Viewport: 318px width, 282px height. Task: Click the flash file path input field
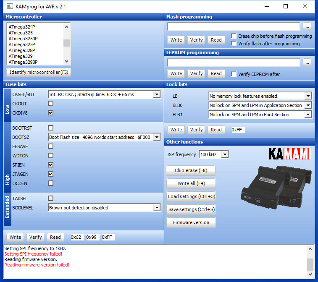(234, 27)
